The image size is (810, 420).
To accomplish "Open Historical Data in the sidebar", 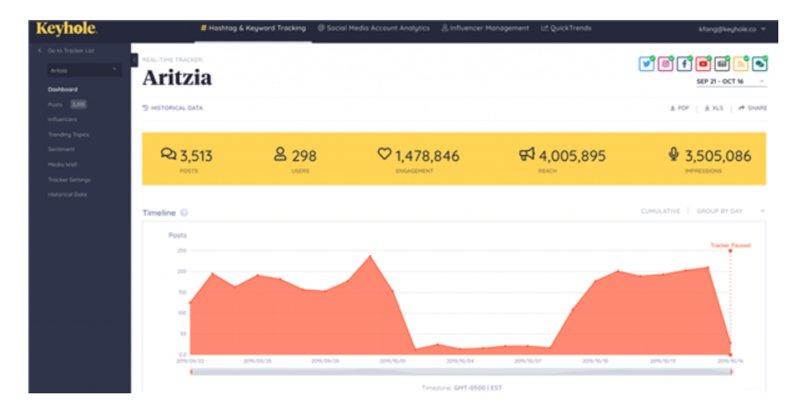I will [x=67, y=195].
